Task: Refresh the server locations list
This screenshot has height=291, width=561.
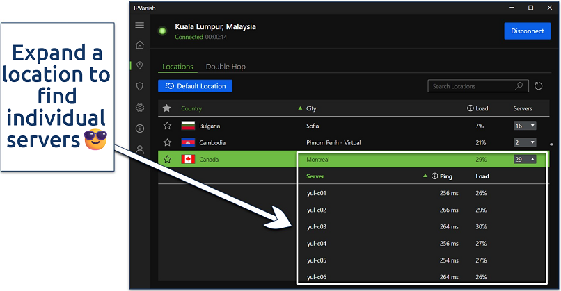Action: click(x=538, y=87)
